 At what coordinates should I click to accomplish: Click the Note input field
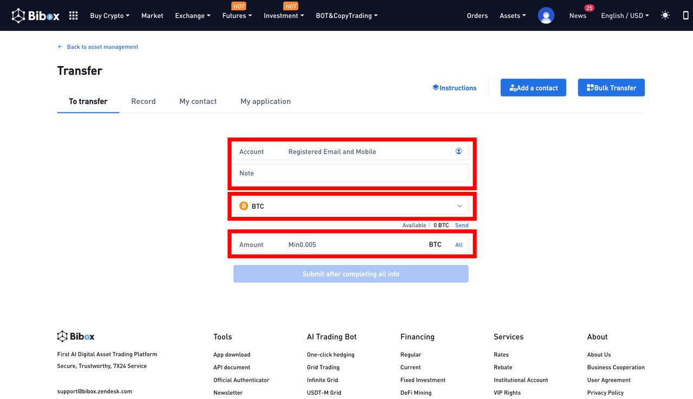(351, 173)
